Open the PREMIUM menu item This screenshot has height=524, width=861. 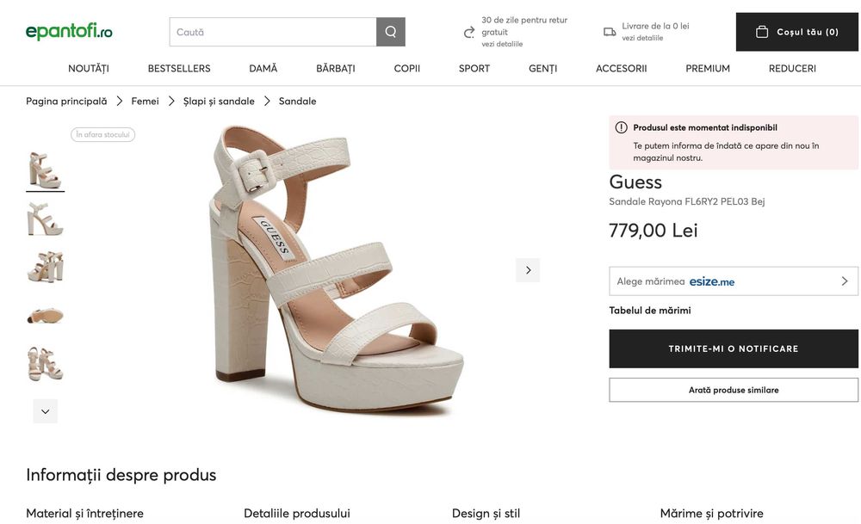click(x=708, y=69)
